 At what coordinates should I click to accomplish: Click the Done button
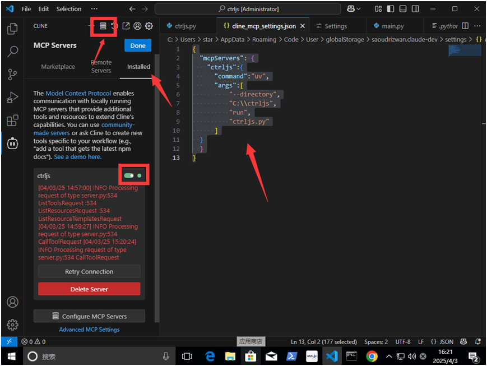[x=138, y=45]
